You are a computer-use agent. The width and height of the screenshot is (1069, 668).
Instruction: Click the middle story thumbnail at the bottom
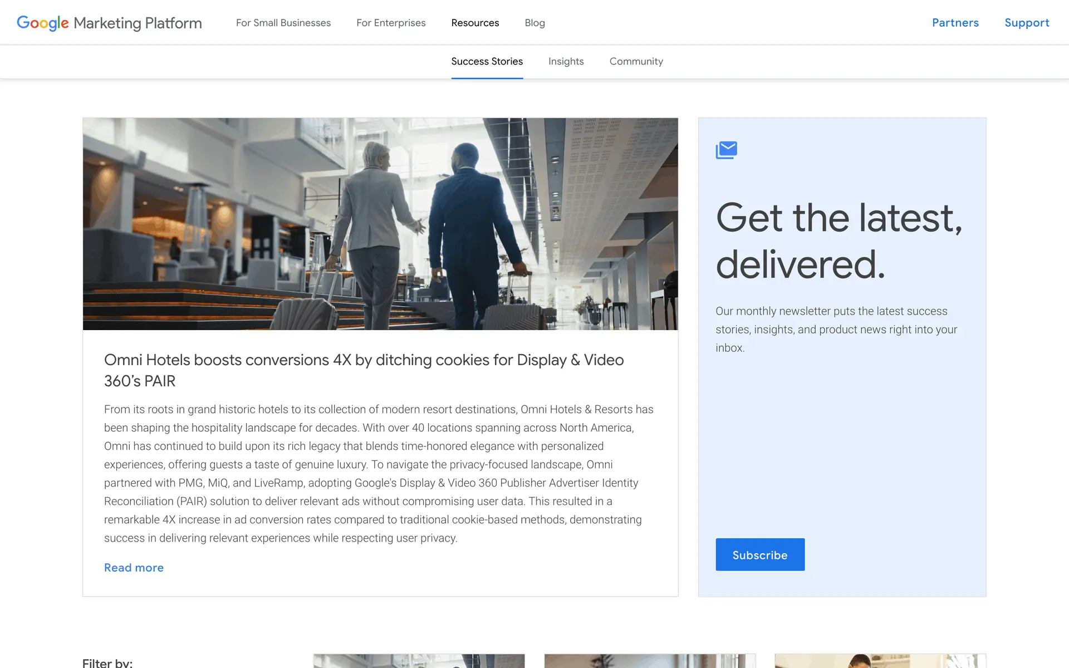pos(650,661)
